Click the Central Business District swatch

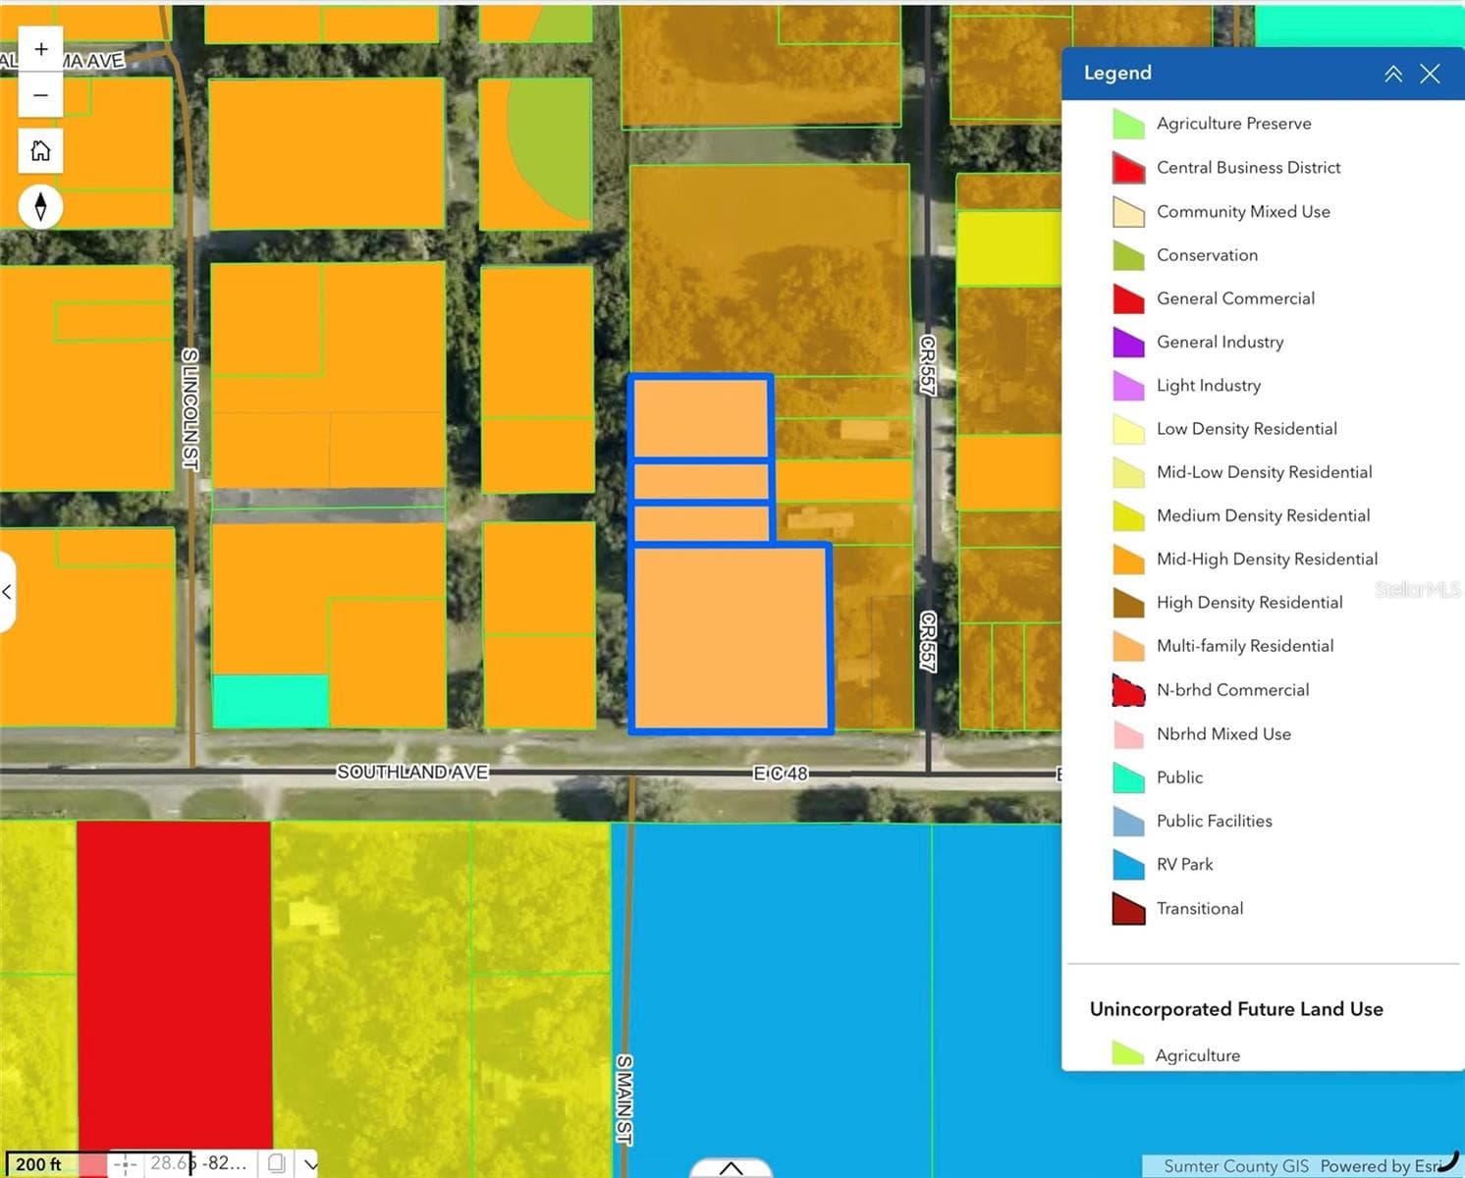pyautogui.click(x=1128, y=168)
